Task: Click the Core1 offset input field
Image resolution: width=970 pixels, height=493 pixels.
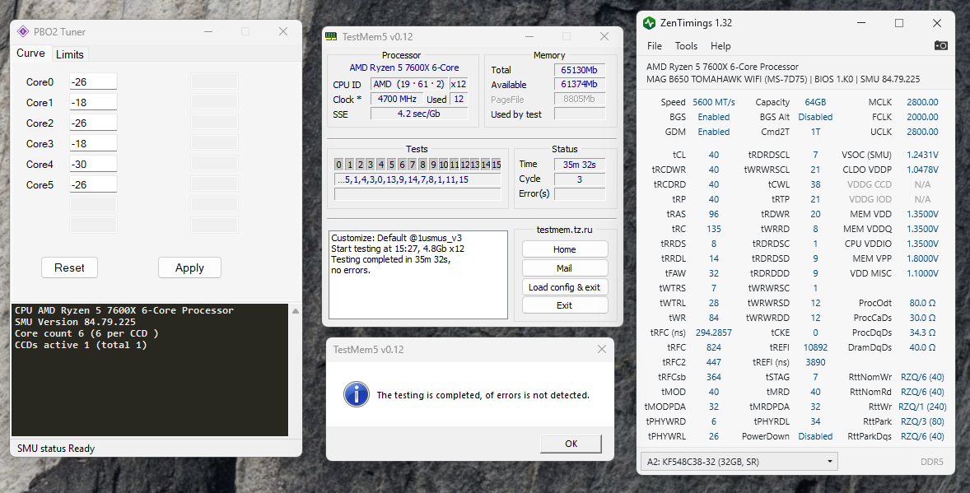Action: click(x=93, y=102)
